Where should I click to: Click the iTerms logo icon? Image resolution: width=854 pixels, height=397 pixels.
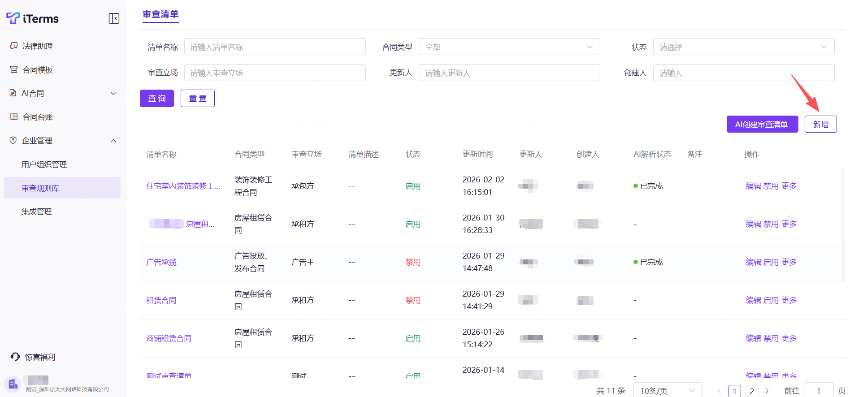[x=13, y=18]
